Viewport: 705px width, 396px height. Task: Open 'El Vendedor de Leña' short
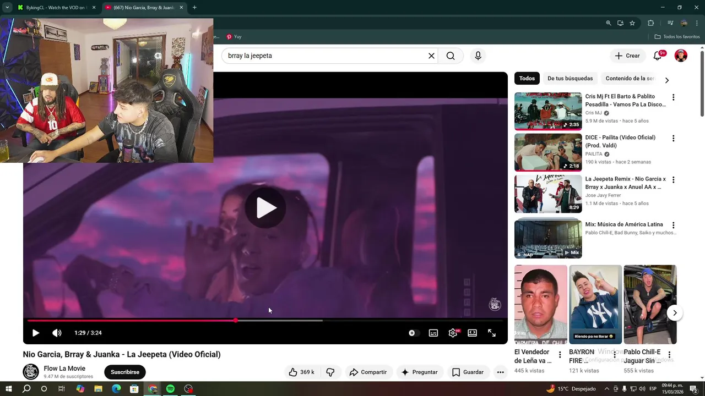pyautogui.click(x=541, y=305)
